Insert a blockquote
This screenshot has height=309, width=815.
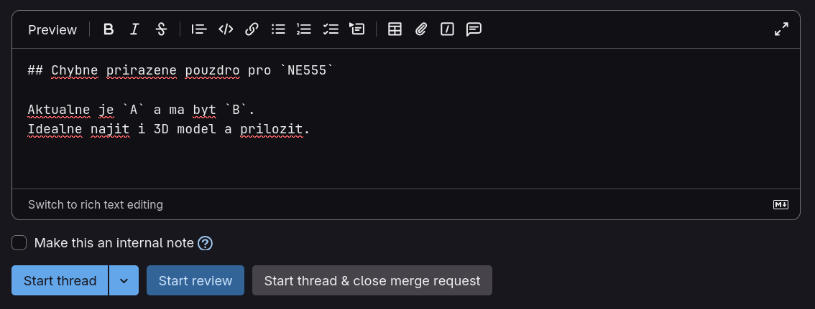(x=199, y=29)
